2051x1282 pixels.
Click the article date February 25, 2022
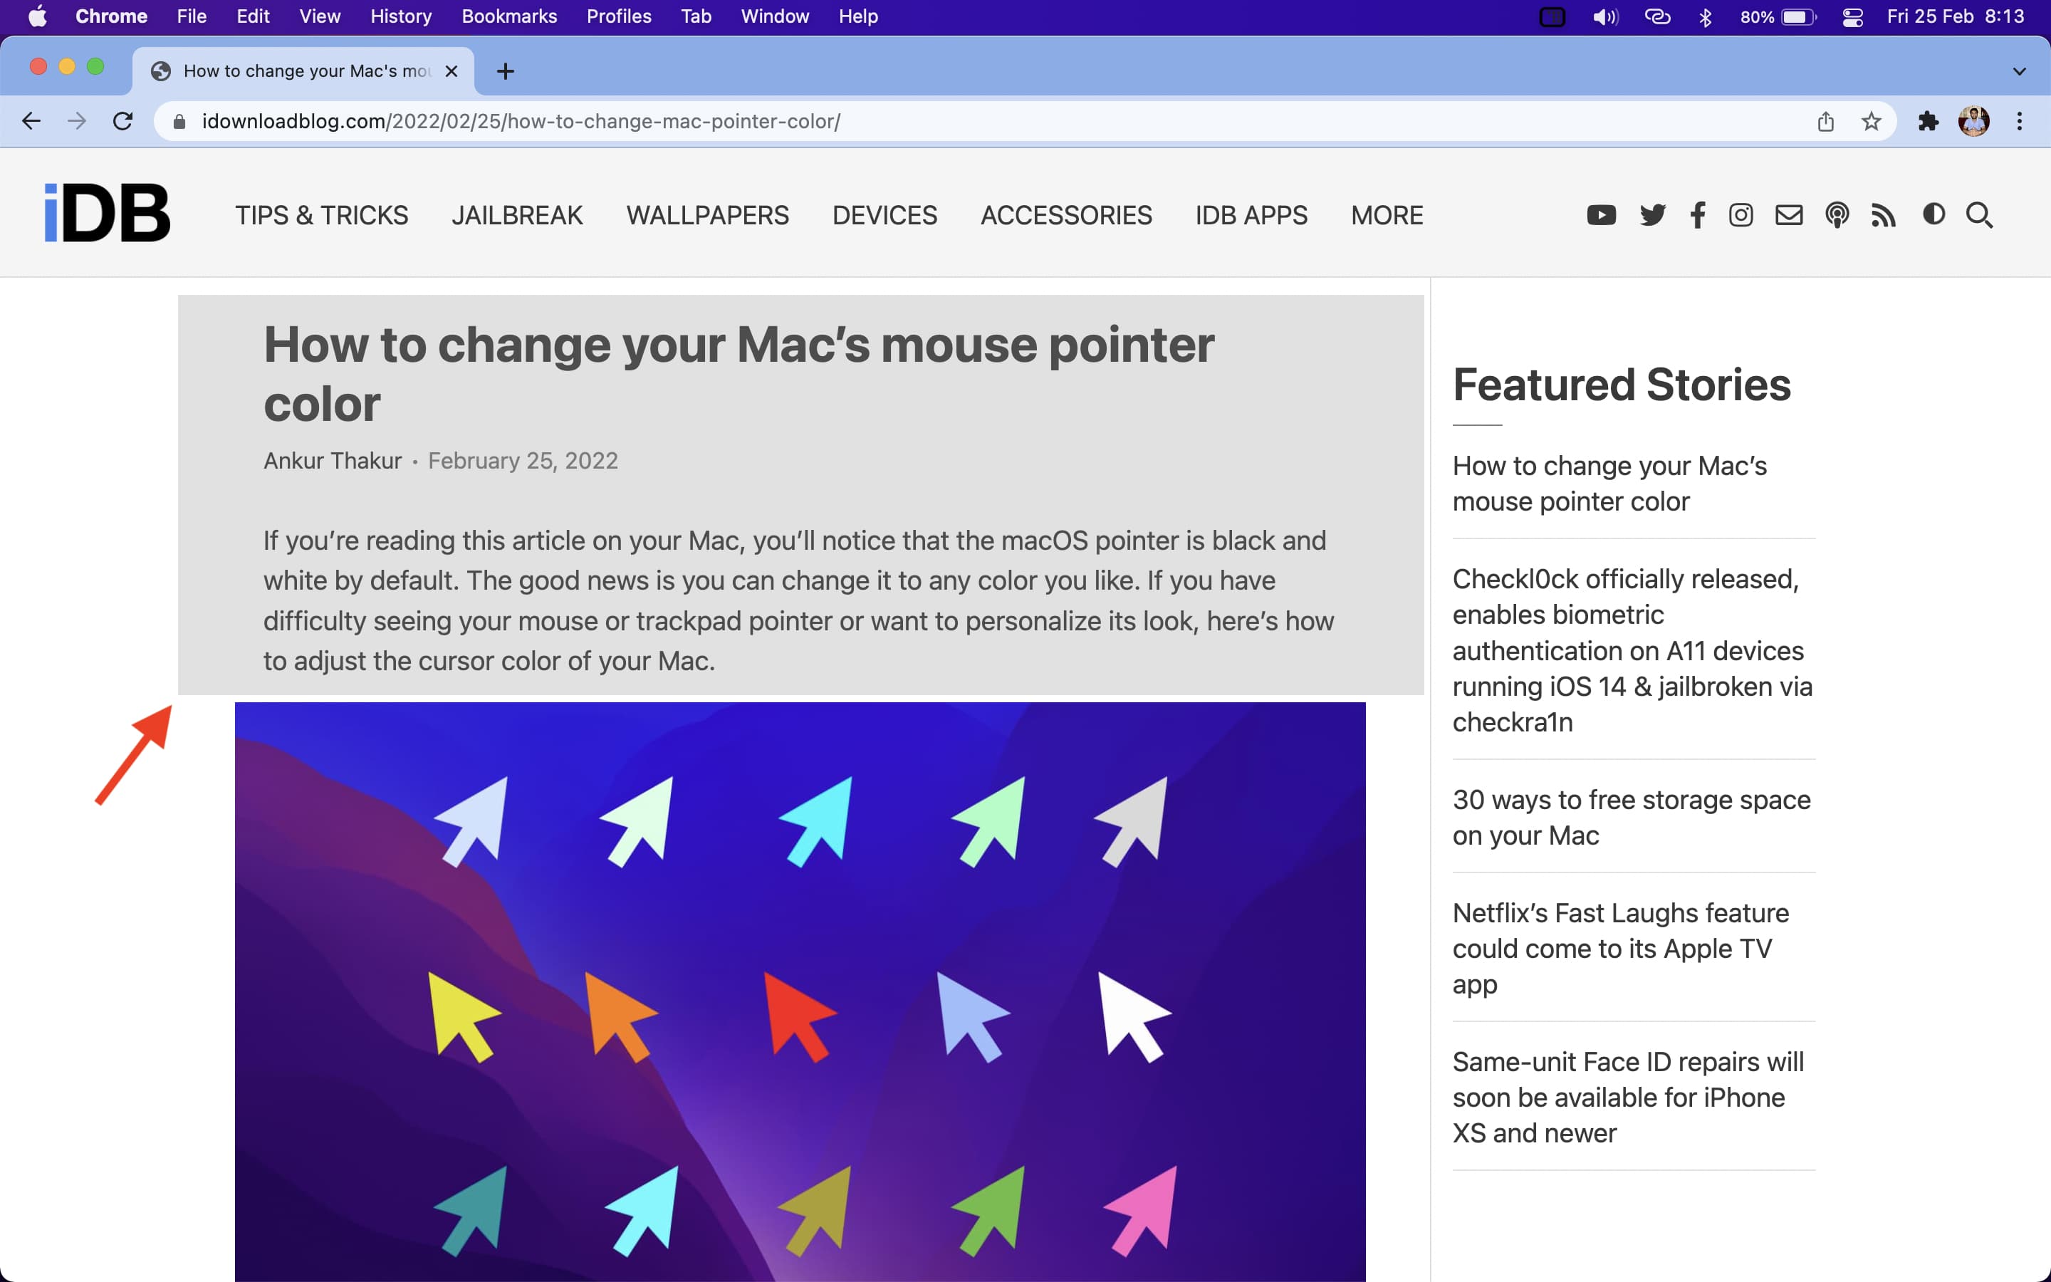[523, 460]
